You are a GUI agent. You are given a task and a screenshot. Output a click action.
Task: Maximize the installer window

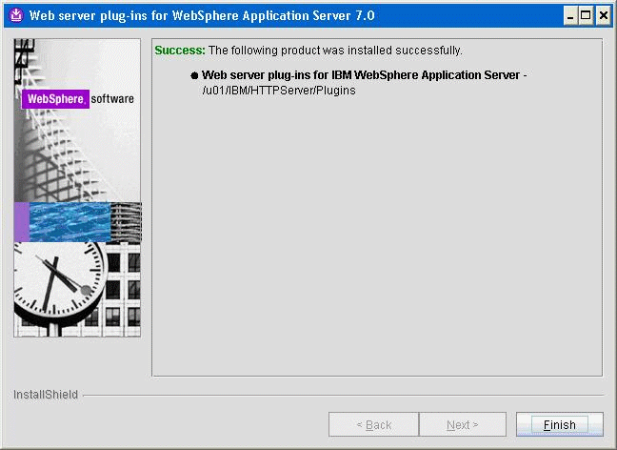(x=586, y=16)
